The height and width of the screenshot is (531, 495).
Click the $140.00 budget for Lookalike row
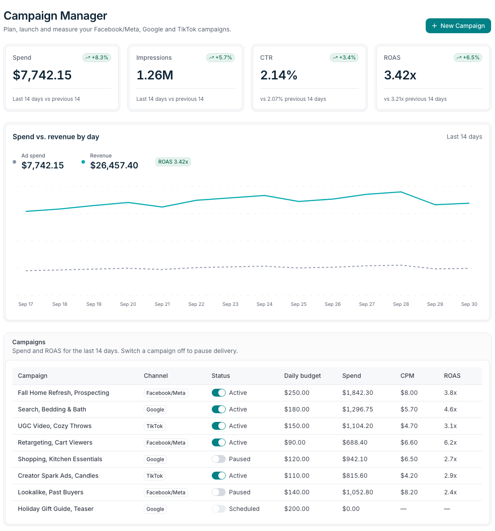pos(297,492)
